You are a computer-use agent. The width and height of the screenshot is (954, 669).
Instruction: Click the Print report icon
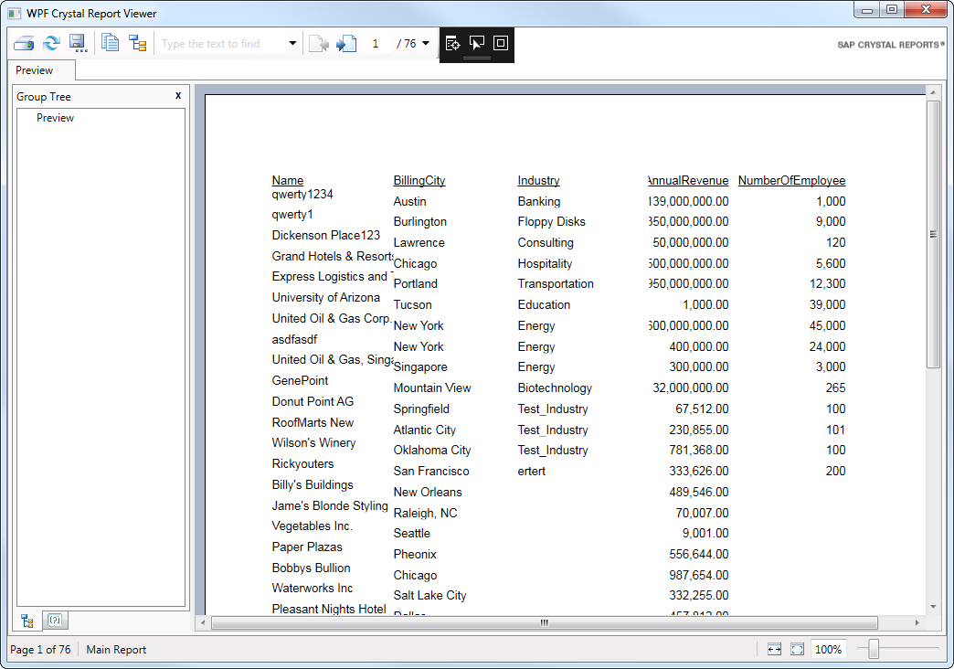(23, 42)
